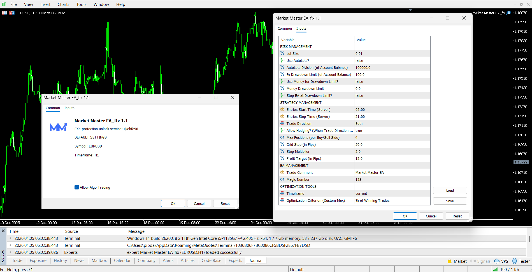Edit the Lot Size value field
Image resolution: width=532 pixels, height=272 pixels.
392,54
